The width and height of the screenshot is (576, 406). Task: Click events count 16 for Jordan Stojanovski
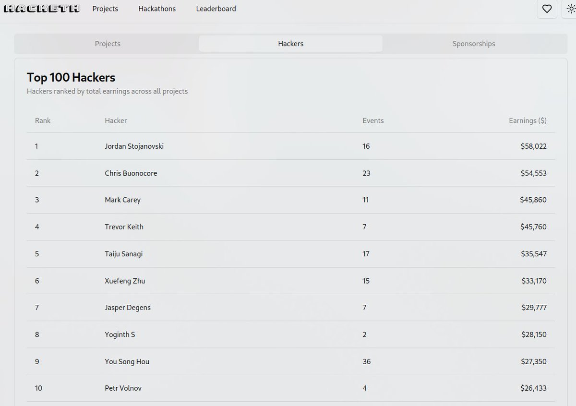click(x=366, y=146)
